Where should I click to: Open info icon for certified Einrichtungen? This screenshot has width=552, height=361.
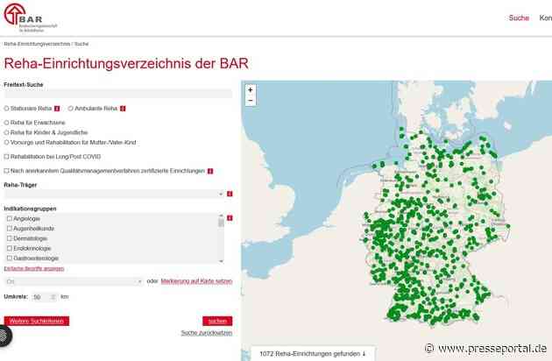[x=210, y=171]
